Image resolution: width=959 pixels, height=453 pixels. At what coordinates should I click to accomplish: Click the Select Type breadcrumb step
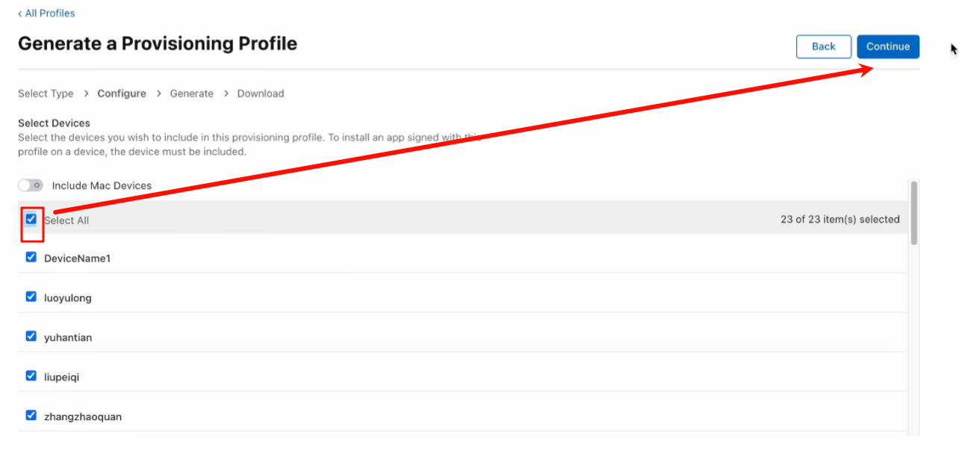click(46, 93)
